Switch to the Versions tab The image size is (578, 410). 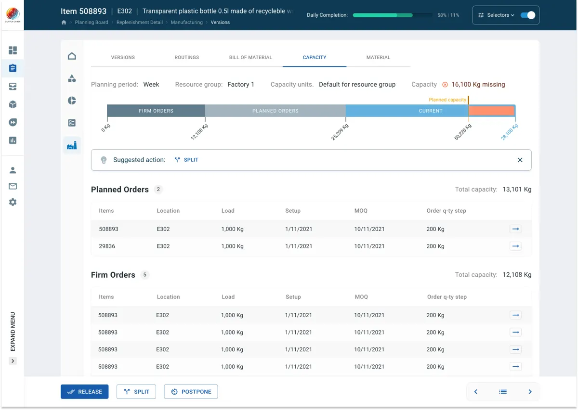[123, 57]
